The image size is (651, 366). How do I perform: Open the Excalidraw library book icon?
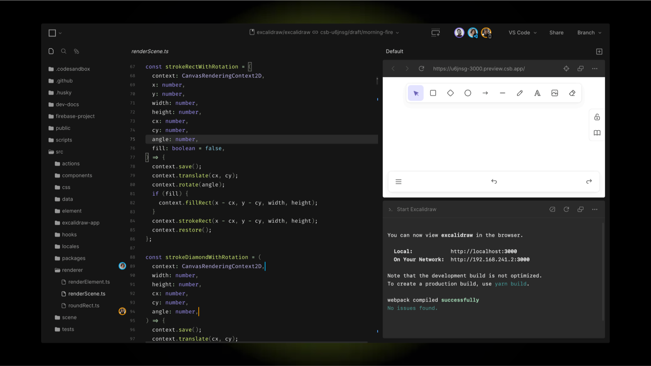click(x=597, y=133)
